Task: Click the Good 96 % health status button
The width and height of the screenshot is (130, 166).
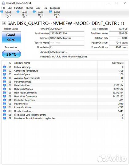Action: click(x=11, y=38)
